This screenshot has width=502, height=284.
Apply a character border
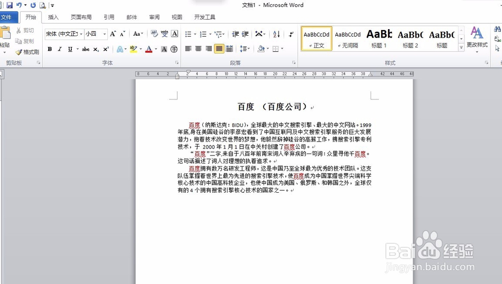(175, 34)
